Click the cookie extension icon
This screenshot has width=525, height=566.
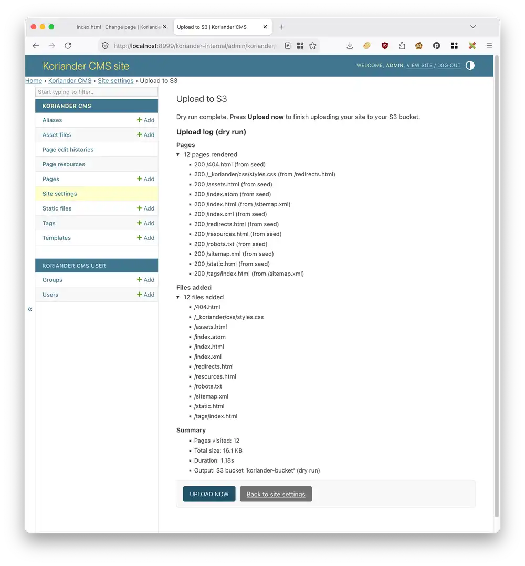coord(367,46)
